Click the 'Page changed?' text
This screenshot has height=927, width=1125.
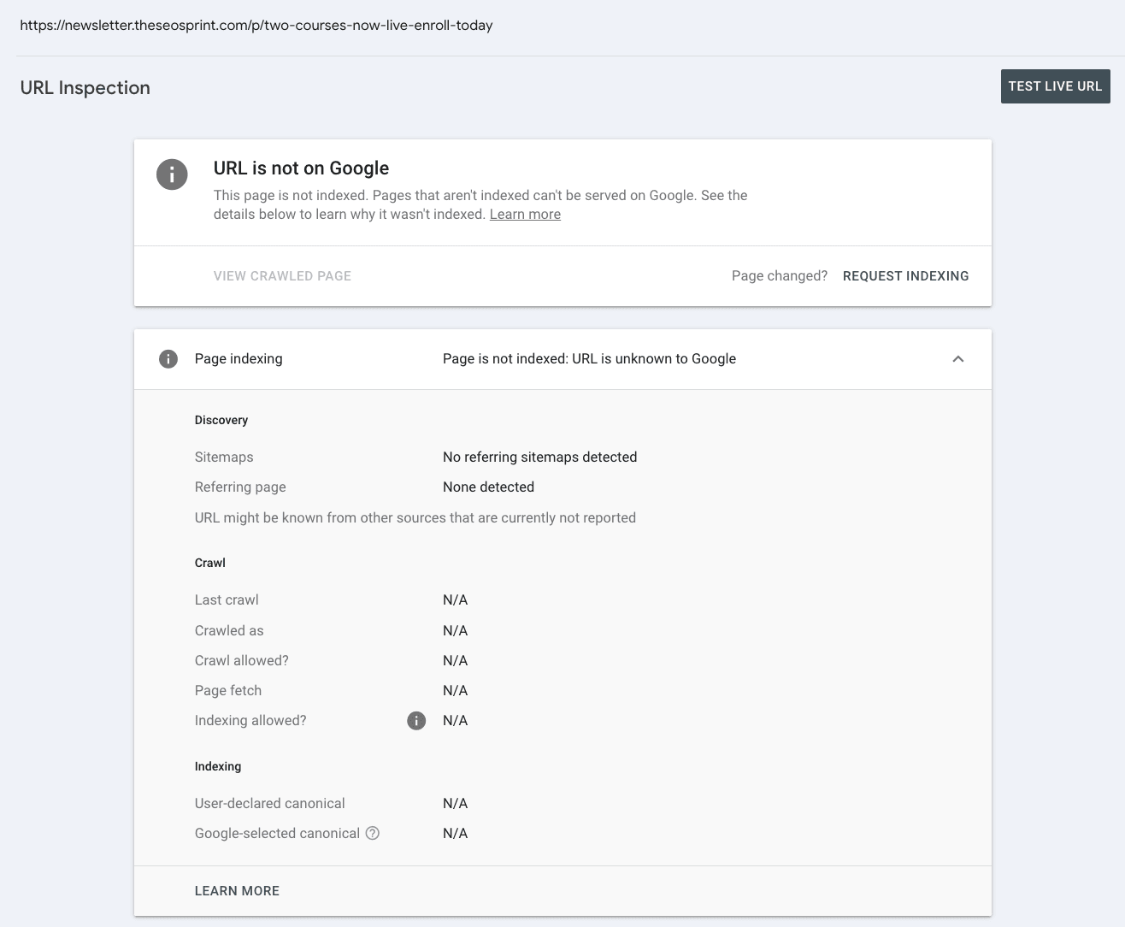click(x=779, y=276)
